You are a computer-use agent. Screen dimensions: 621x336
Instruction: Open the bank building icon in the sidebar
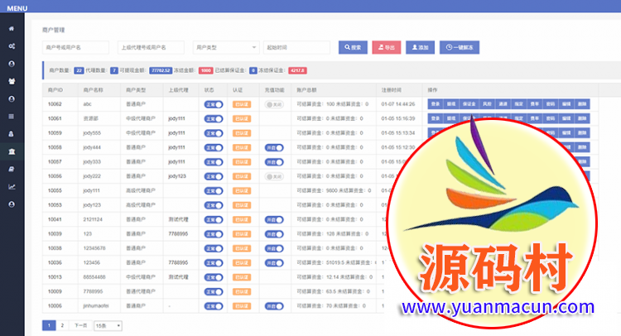click(x=12, y=151)
